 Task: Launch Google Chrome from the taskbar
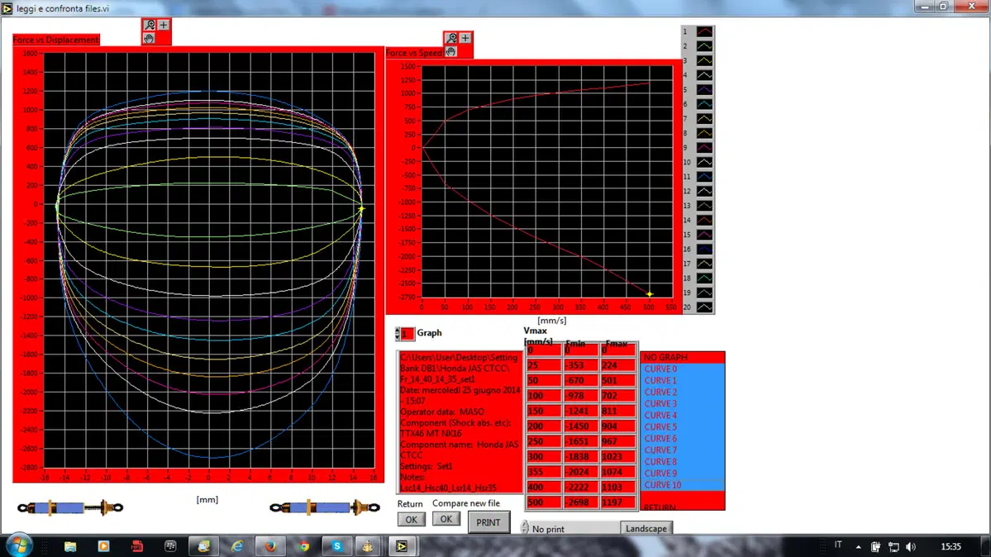304,546
